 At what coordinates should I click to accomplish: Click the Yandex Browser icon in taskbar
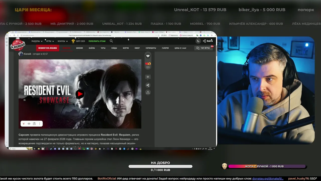[x=43, y=149]
